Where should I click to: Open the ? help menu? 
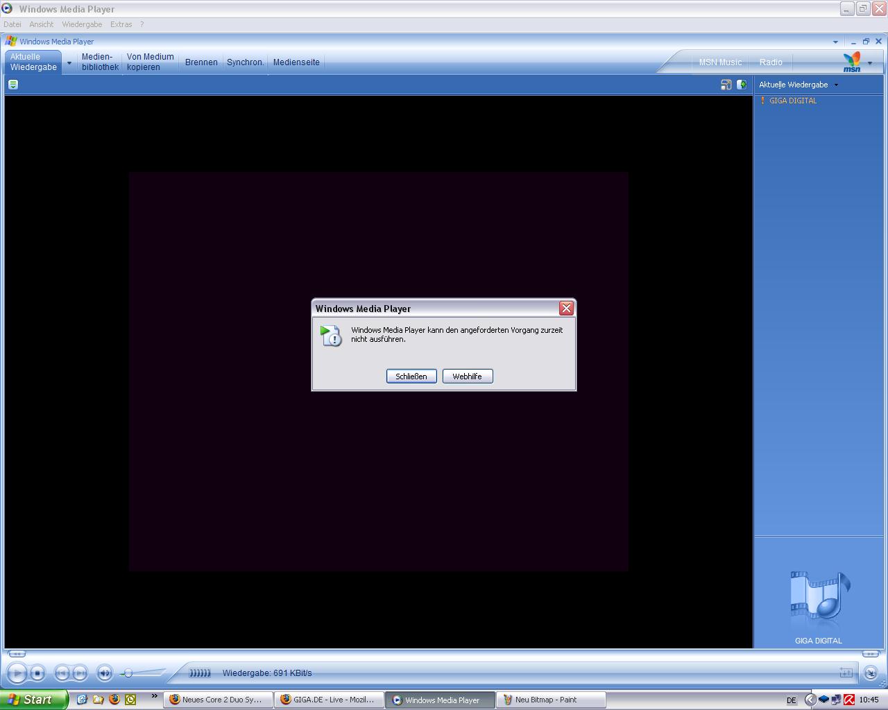coord(142,24)
